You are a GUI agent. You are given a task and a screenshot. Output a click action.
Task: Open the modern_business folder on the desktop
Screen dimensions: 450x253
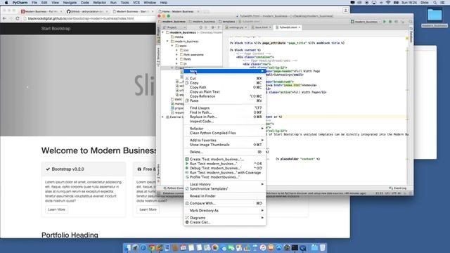[x=435, y=18]
